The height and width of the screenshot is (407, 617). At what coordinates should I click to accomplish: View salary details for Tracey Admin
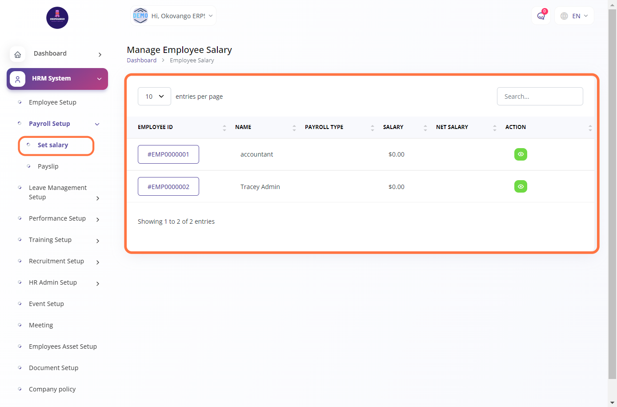tap(521, 186)
